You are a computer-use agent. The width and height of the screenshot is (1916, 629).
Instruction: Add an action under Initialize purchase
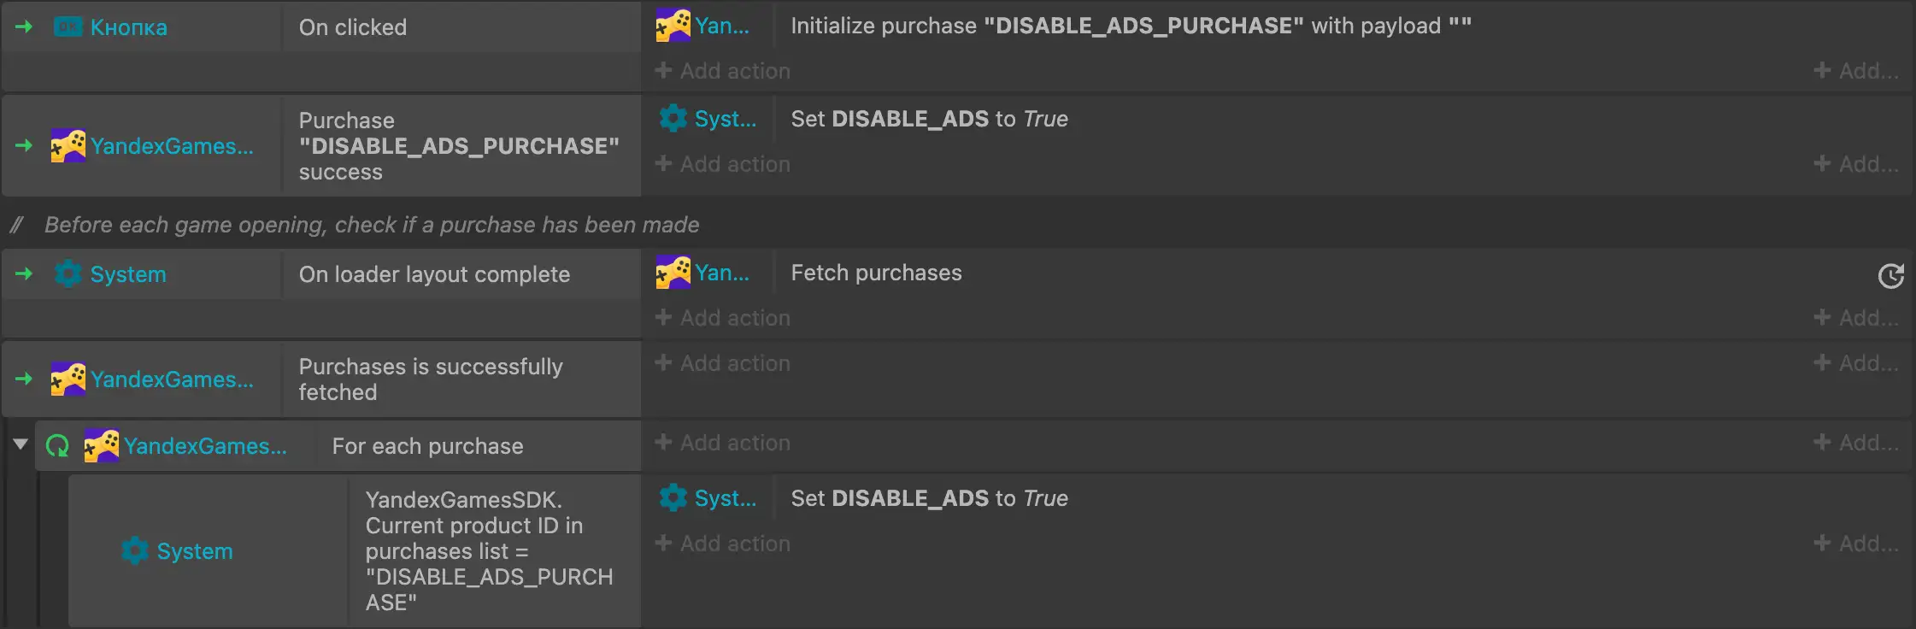[x=723, y=71]
